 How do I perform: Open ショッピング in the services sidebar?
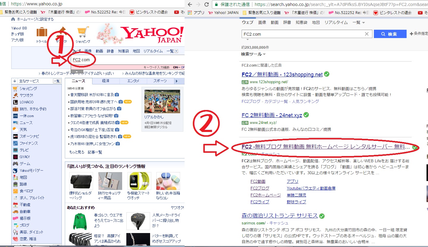click(x=28, y=89)
